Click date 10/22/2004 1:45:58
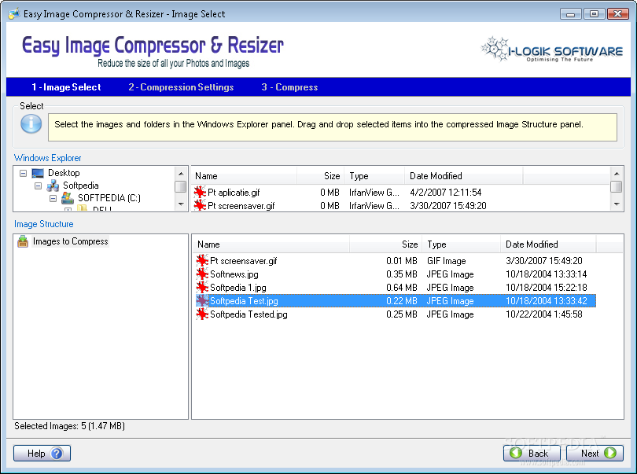Screen dimensions: 637x474 [x=544, y=314]
